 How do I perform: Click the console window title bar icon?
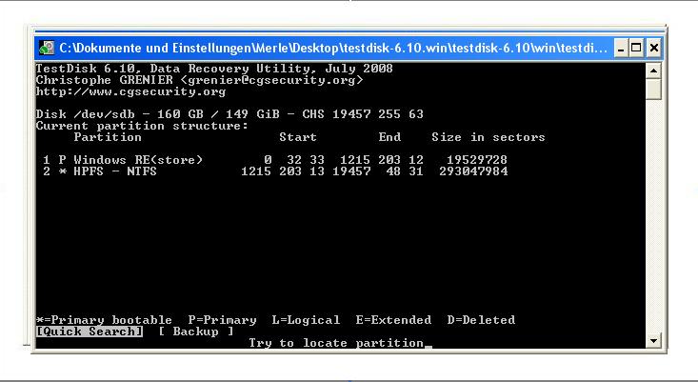(47, 48)
